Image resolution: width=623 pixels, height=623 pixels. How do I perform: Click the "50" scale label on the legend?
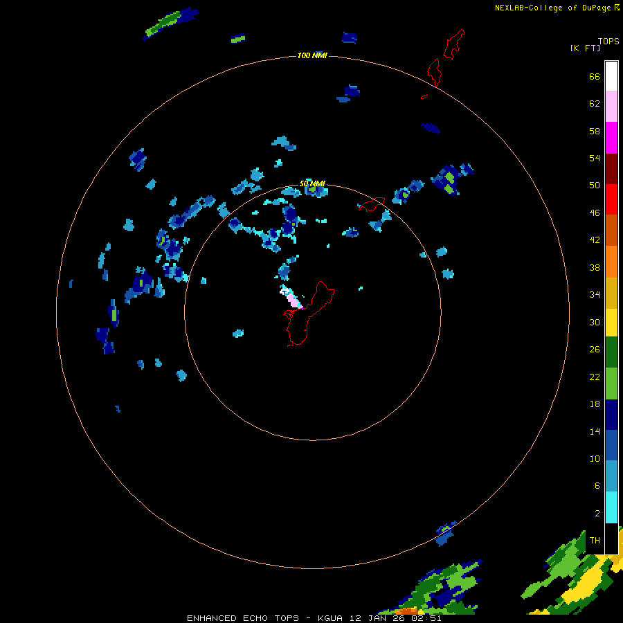[x=595, y=186]
